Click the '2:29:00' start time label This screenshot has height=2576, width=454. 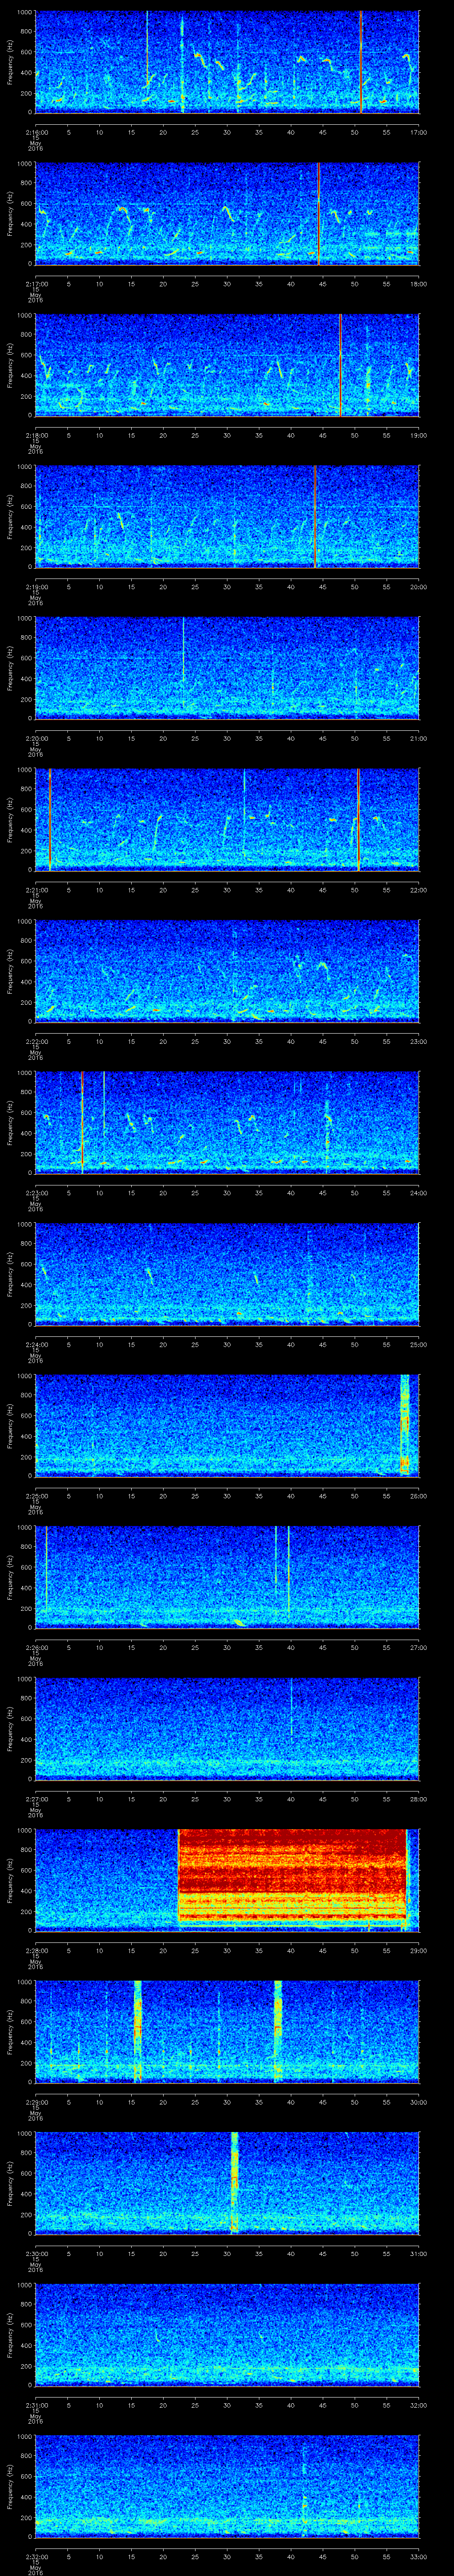pyautogui.click(x=36, y=2102)
